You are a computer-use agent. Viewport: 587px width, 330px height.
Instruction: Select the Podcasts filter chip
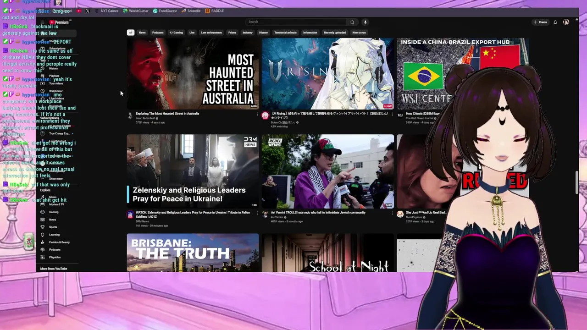pyautogui.click(x=158, y=33)
